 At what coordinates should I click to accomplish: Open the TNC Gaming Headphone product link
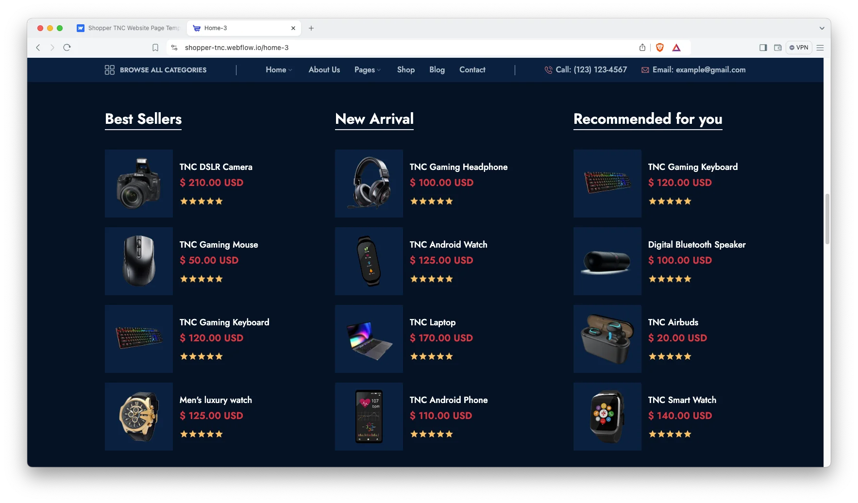pos(458,167)
